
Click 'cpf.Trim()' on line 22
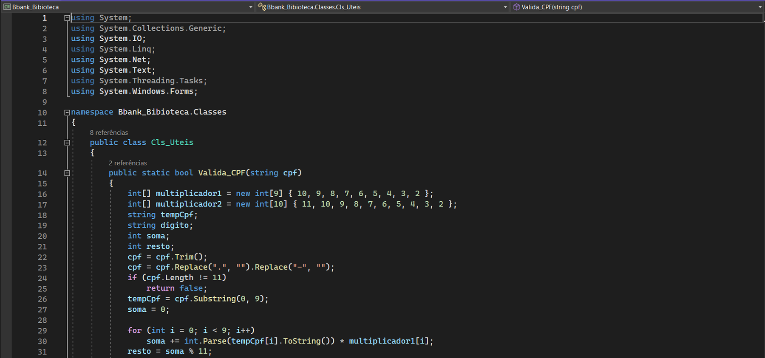(179, 257)
